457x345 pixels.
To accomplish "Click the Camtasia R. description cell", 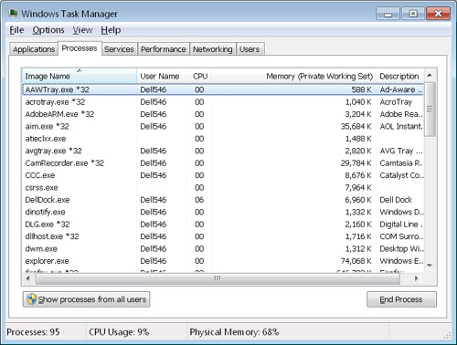I will pyautogui.click(x=400, y=163).
